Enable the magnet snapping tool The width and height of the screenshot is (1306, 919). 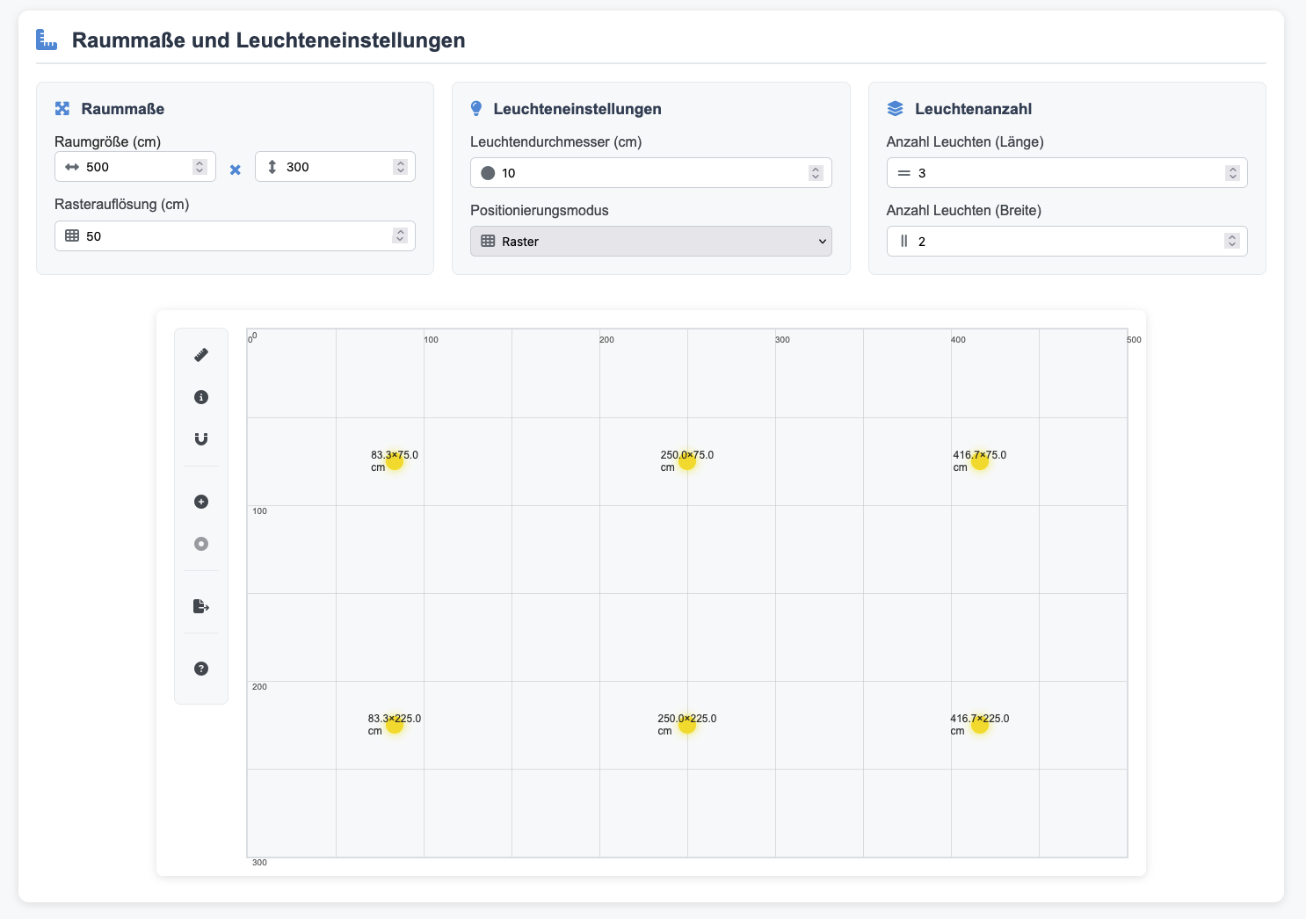pyautogui.click(x=201, y=438)
